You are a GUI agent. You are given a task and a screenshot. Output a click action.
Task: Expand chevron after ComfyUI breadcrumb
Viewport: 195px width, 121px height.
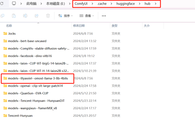pos(92,4)
